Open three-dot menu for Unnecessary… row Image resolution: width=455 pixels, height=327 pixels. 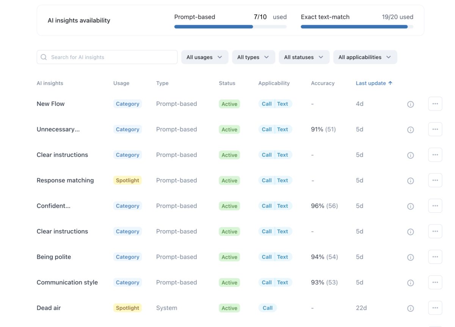pos(435,129)
